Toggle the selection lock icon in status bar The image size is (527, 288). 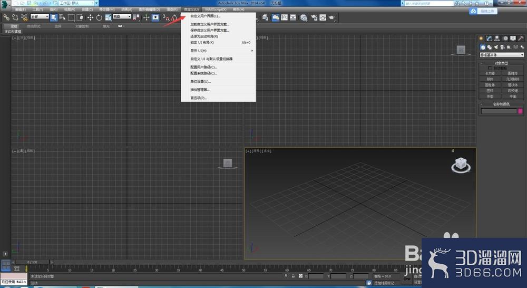pyautogui.click(x=293, y=276)
